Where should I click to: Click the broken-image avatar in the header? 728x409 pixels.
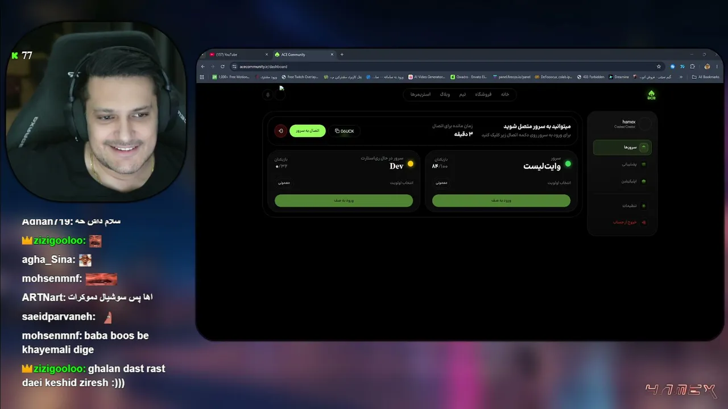click(x=280, y=94)
